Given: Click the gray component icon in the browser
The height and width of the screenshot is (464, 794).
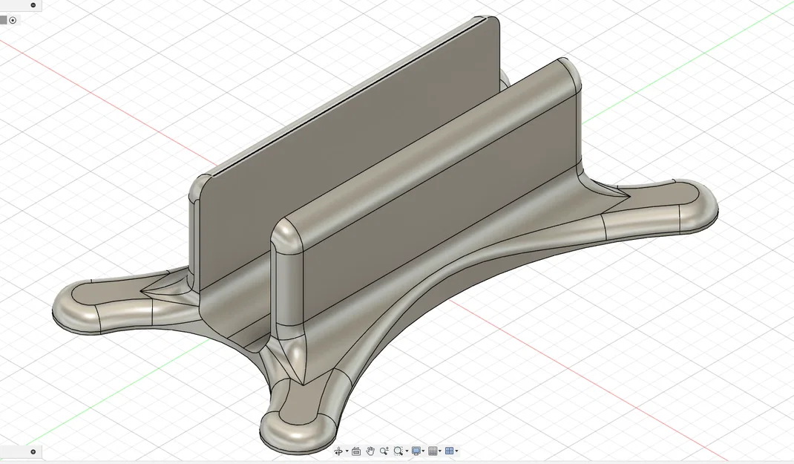Looking at the screenshot, I should pos(3,20).
